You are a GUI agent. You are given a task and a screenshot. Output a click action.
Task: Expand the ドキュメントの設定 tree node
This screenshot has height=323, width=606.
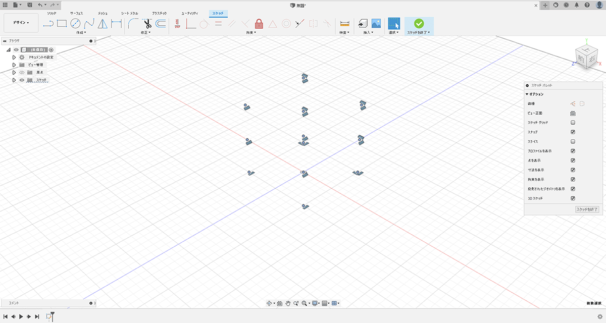tap(14, 58)
